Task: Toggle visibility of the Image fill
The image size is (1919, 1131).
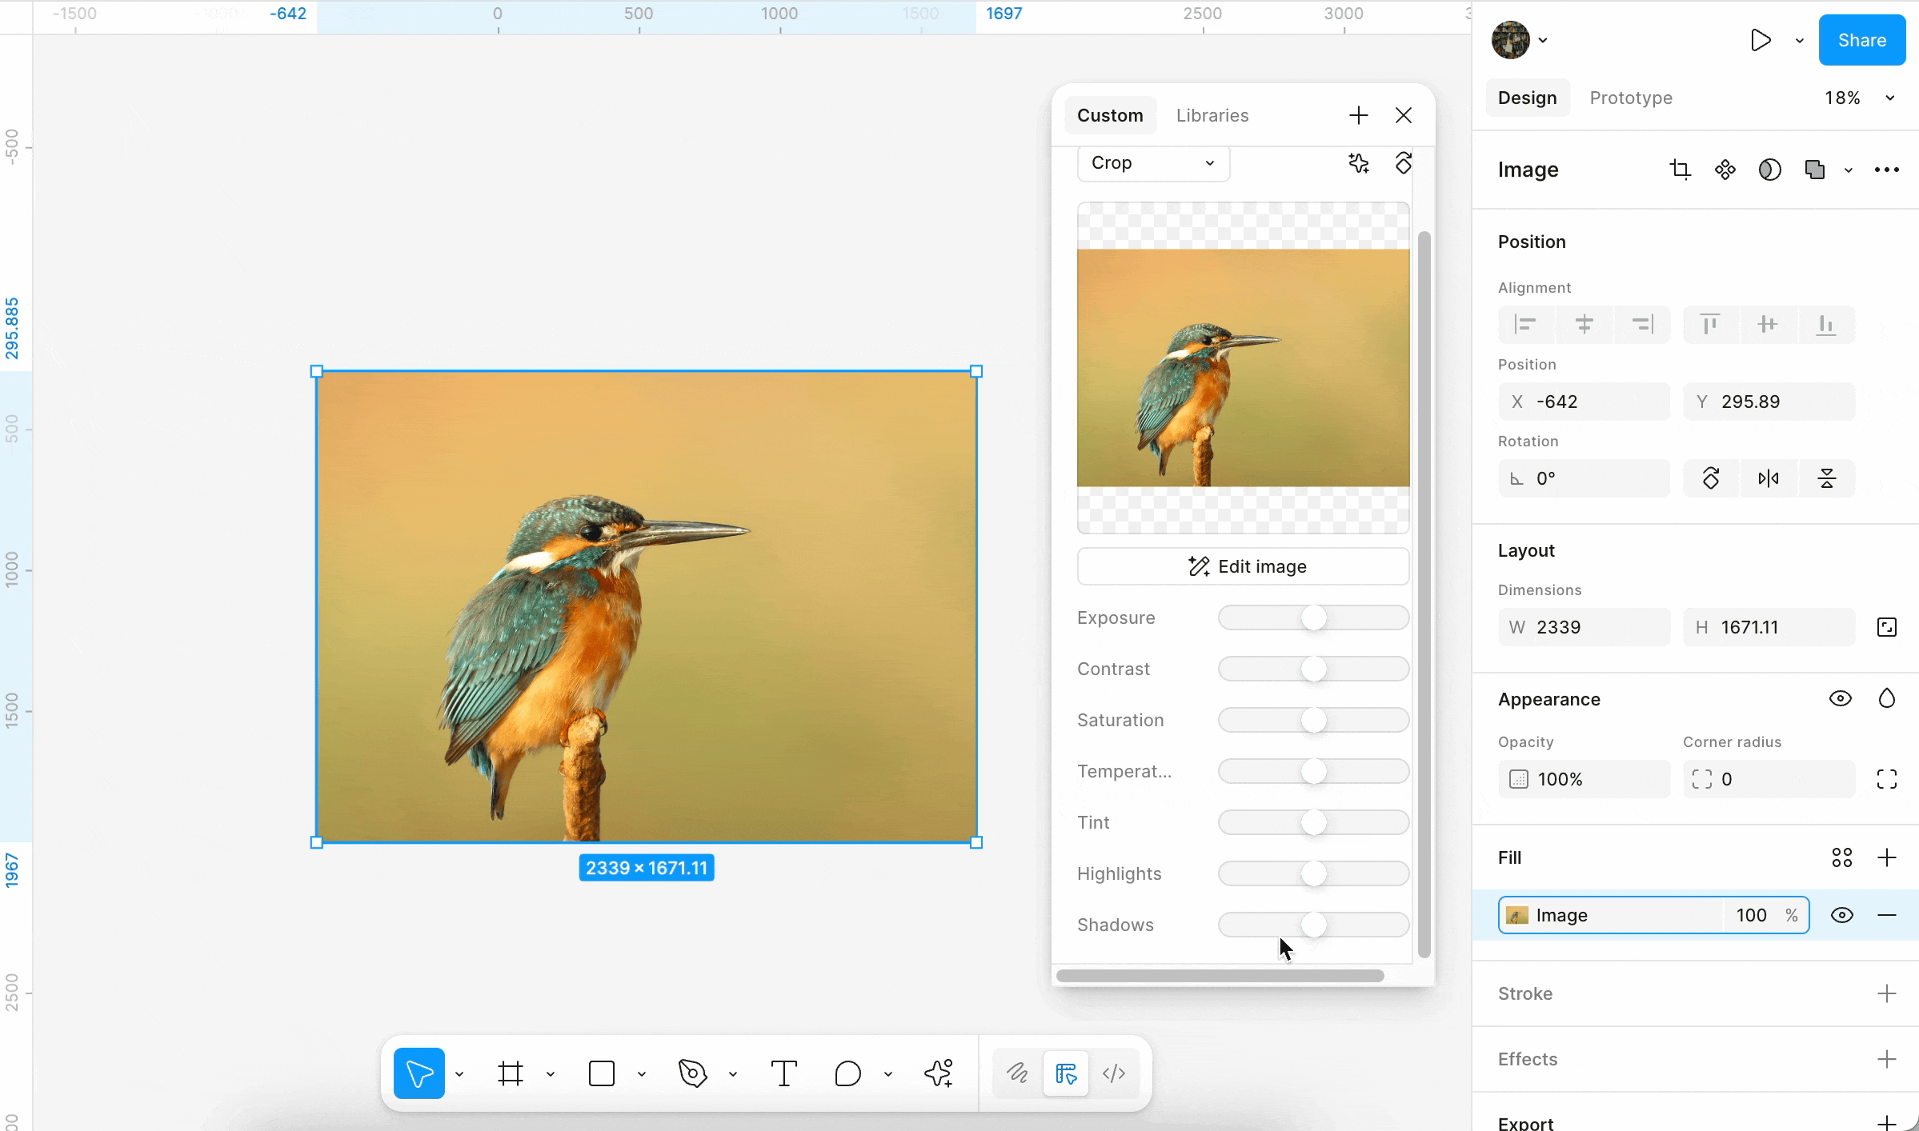Action: point(1841,915)
